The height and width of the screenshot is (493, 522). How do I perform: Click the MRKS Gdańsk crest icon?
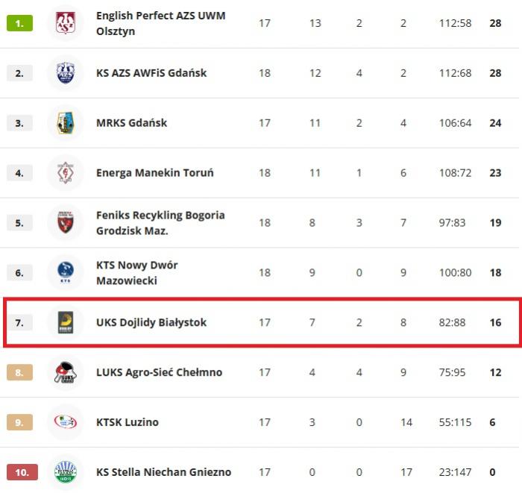click(65, 123)
